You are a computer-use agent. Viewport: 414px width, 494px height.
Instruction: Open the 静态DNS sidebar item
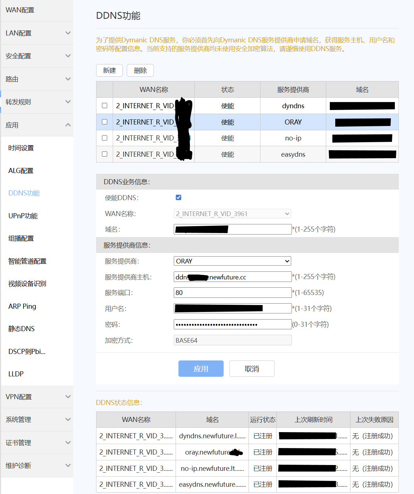(x=21, y=329)
